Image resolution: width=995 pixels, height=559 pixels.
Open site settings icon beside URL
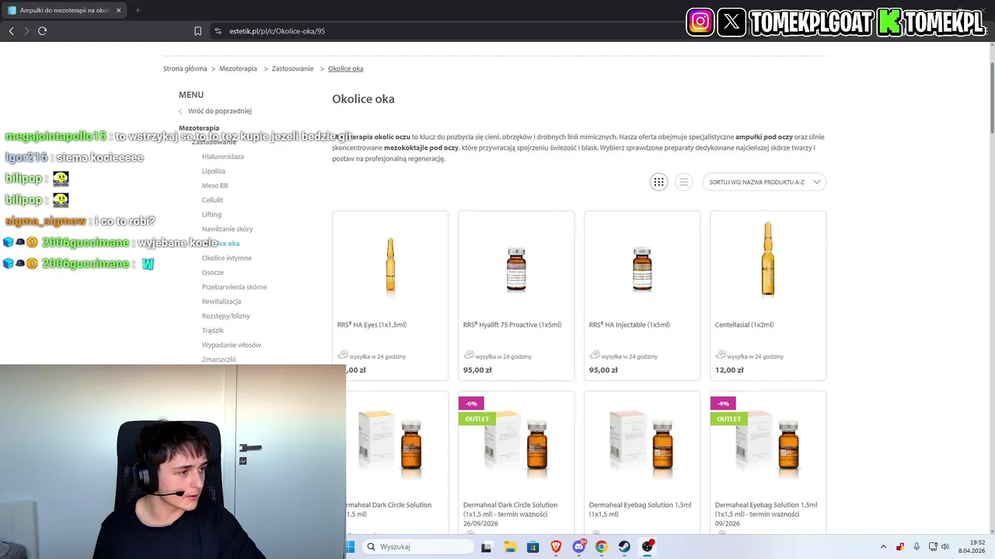point(218,31)
